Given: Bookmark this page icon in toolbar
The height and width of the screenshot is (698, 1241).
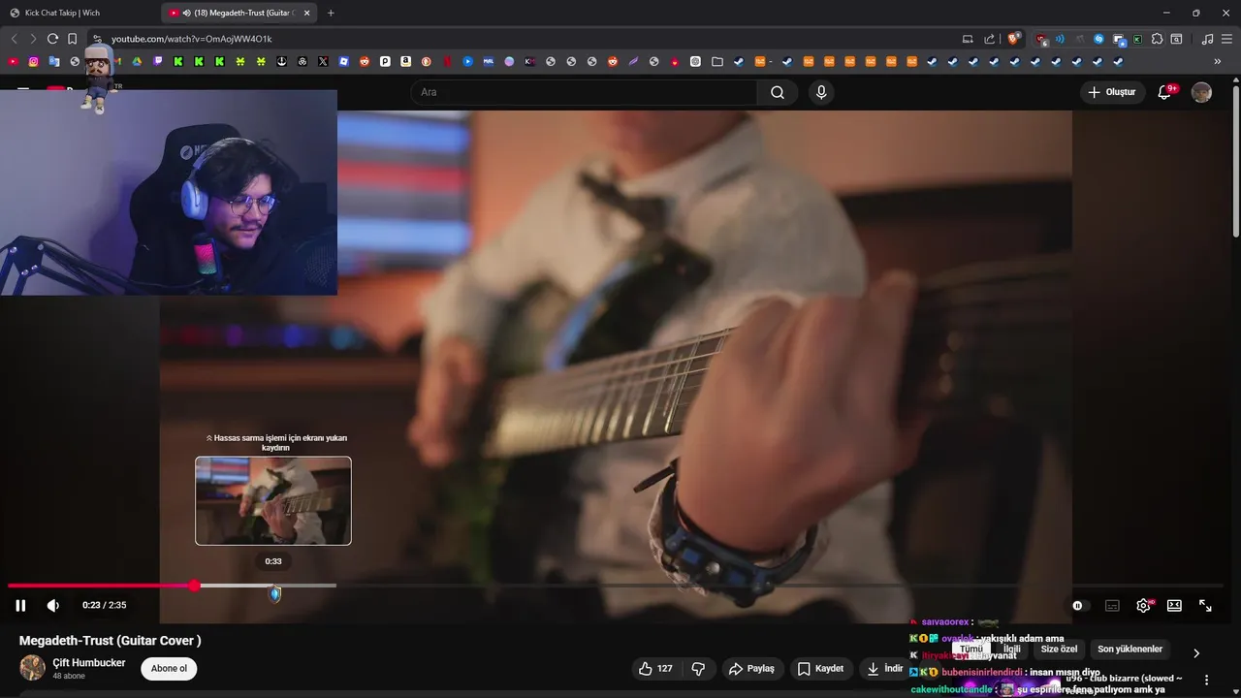Looking at the screenshot, I should click(72, 39).
